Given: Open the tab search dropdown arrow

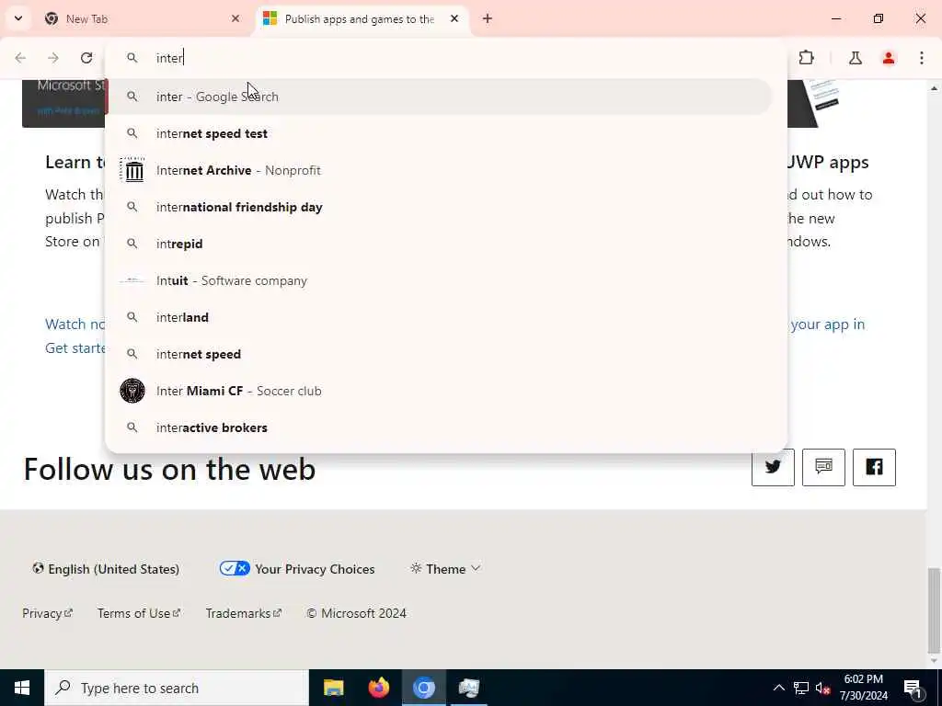Looking at the screenshot, I should pos(18,18).
